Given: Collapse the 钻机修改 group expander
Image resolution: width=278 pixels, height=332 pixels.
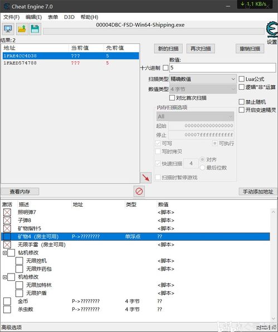Looking at the screenshot, I should tap(5, 253).
